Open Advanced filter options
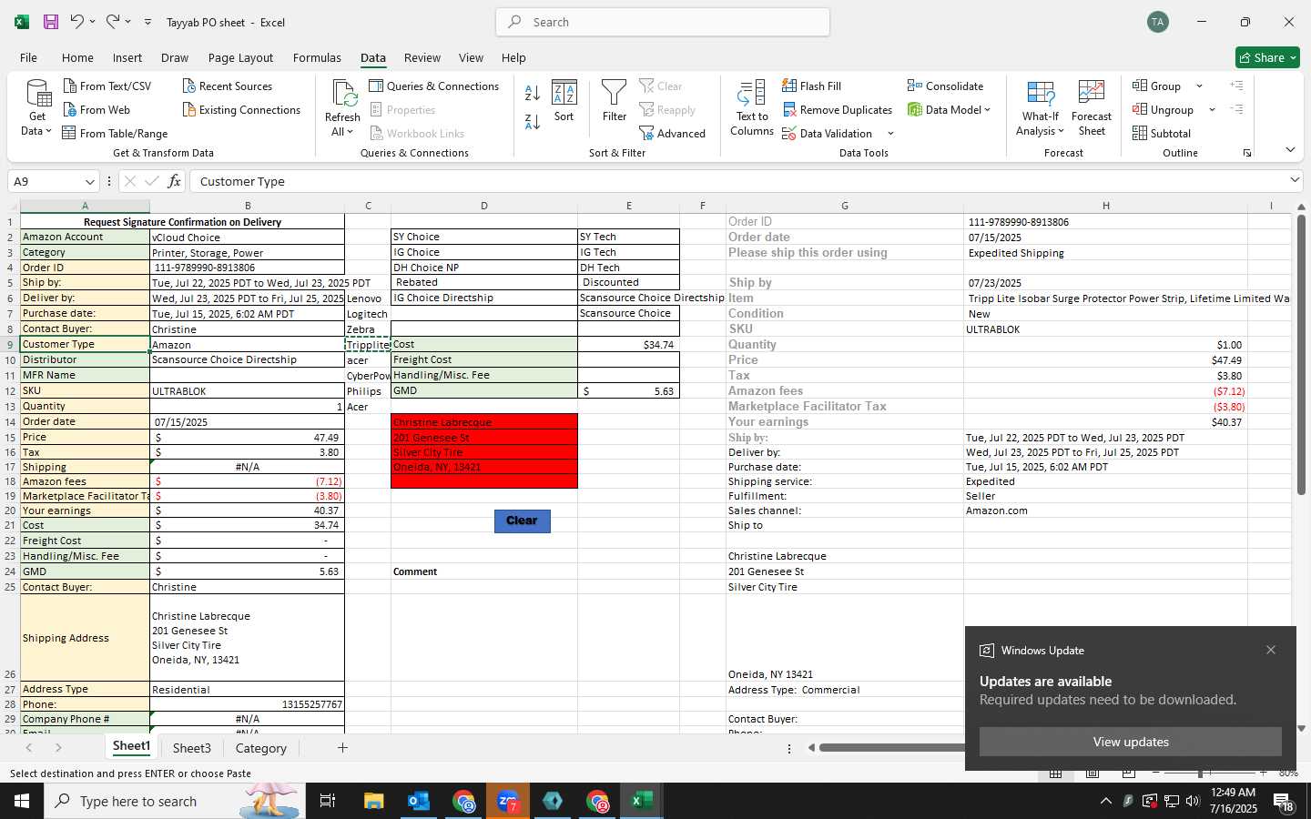Image resolution: width=1311 pixels, height=819 pixels. point(673,134)
